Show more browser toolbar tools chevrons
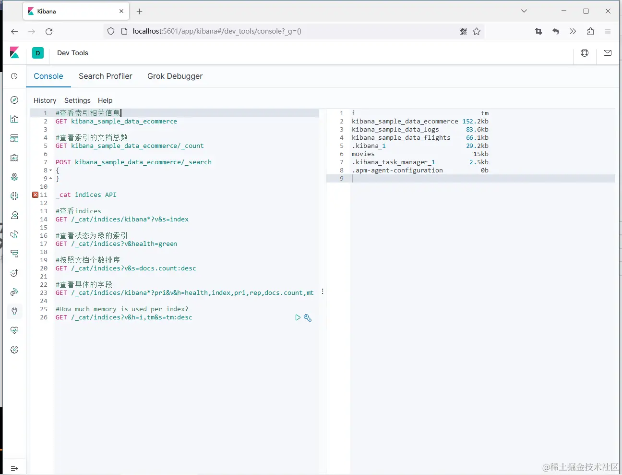This screenshot has height=475, width=622. 573,31
